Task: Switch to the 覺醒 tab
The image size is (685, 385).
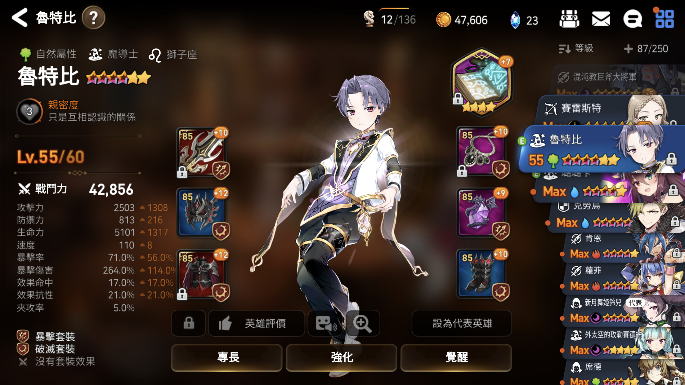Action: coord(456,357)
